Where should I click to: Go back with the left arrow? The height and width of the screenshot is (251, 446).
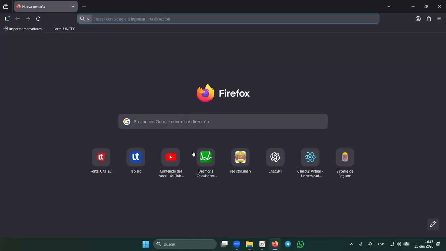(17, 19)
